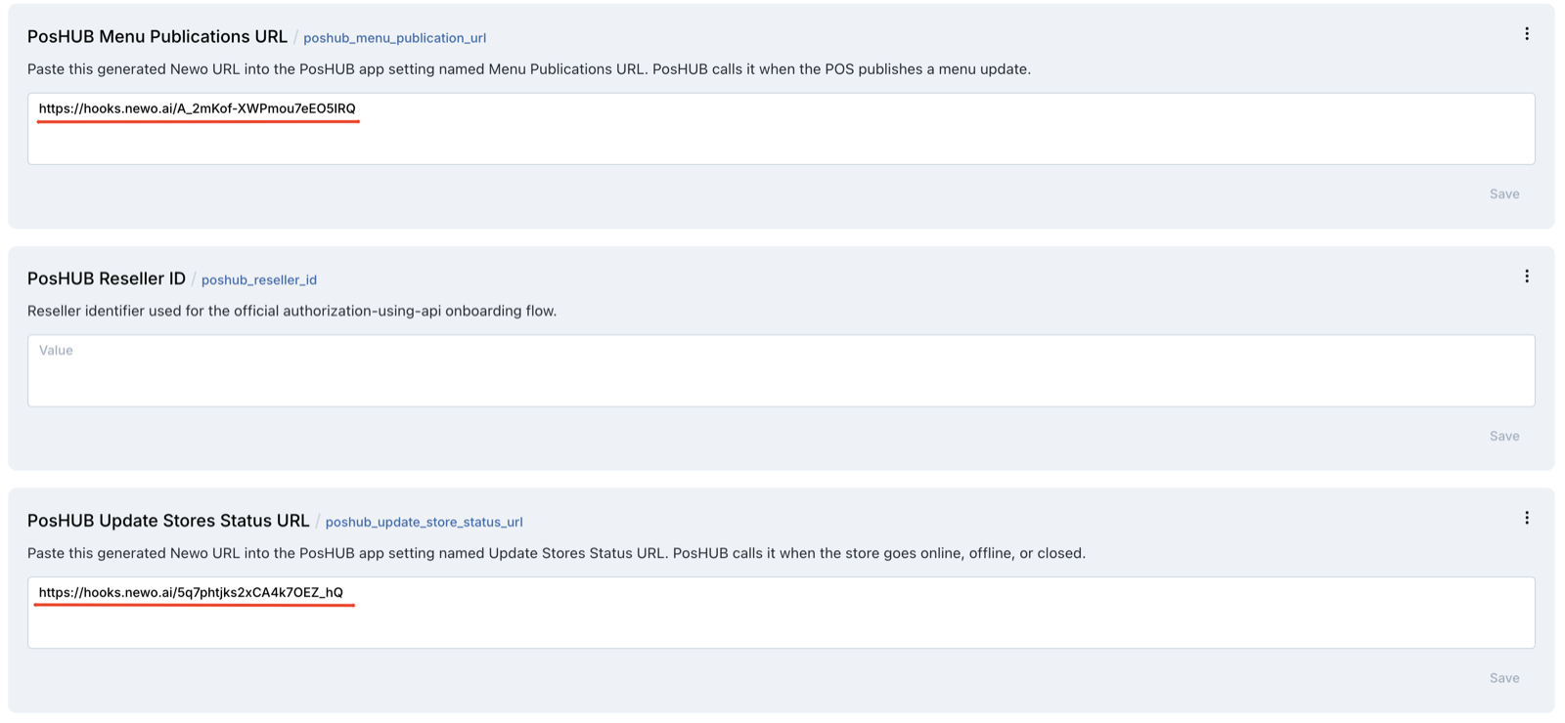Click the PosHUB Reseller ID heading
The width and height of the screenshot is (1565, 723).
coord(107,278)
